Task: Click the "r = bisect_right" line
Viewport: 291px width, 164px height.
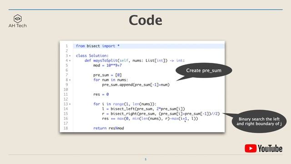Action: tap(161, 113)
